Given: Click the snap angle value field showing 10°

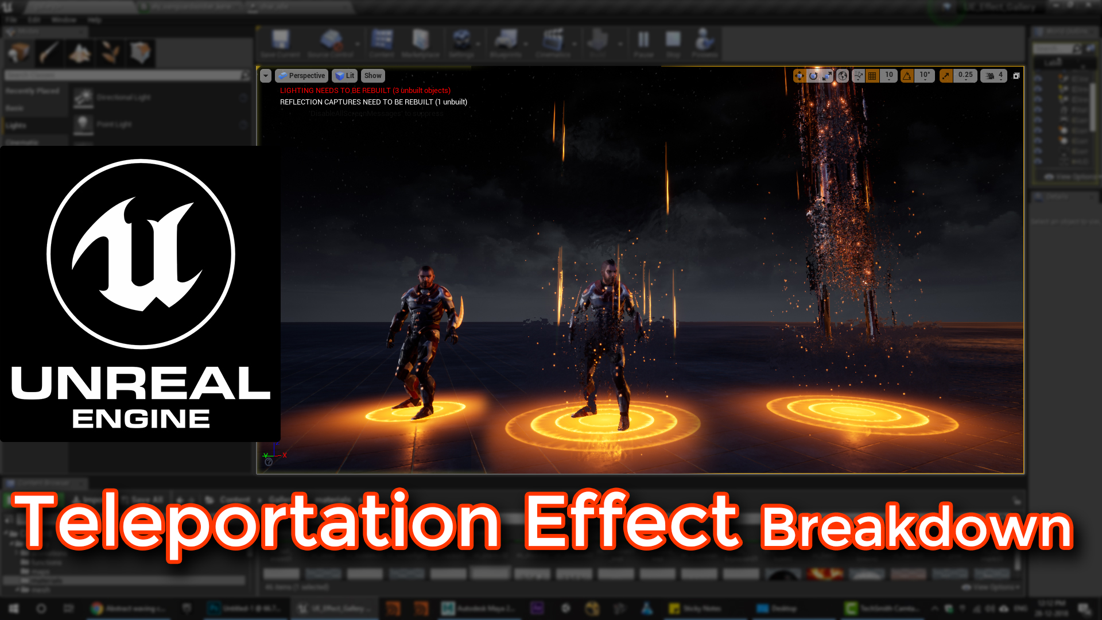Looking at the screenshot, I should click(x=924, y=75).
